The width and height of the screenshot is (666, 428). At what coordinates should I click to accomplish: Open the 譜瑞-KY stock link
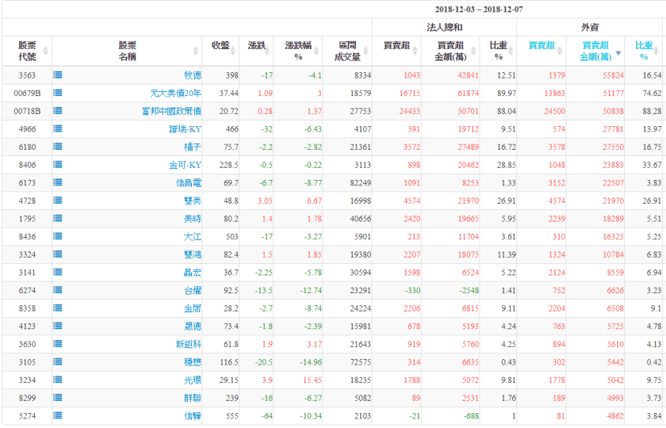[186, 128]
